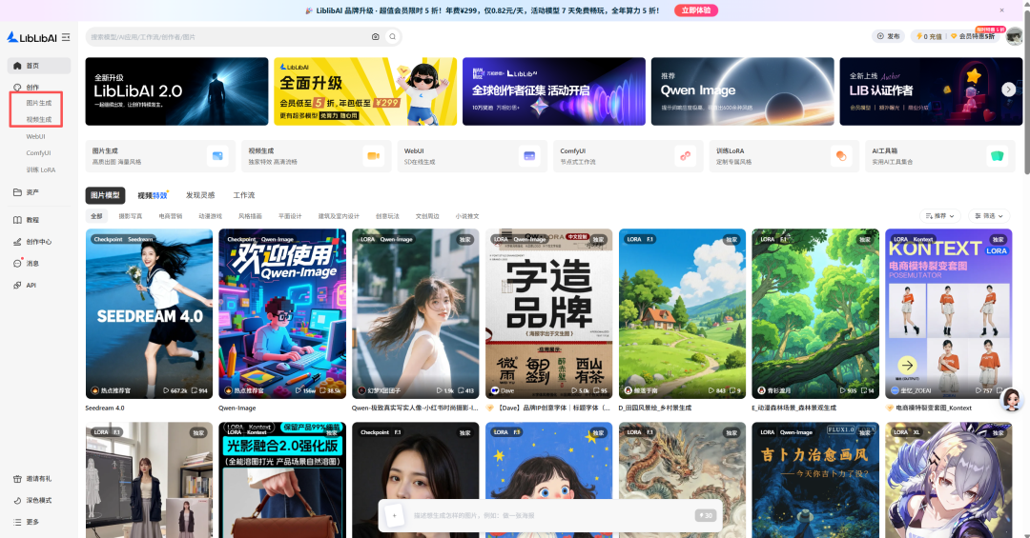
Task: Select 视频生成 in the sidebar
Action: point(39,119)
